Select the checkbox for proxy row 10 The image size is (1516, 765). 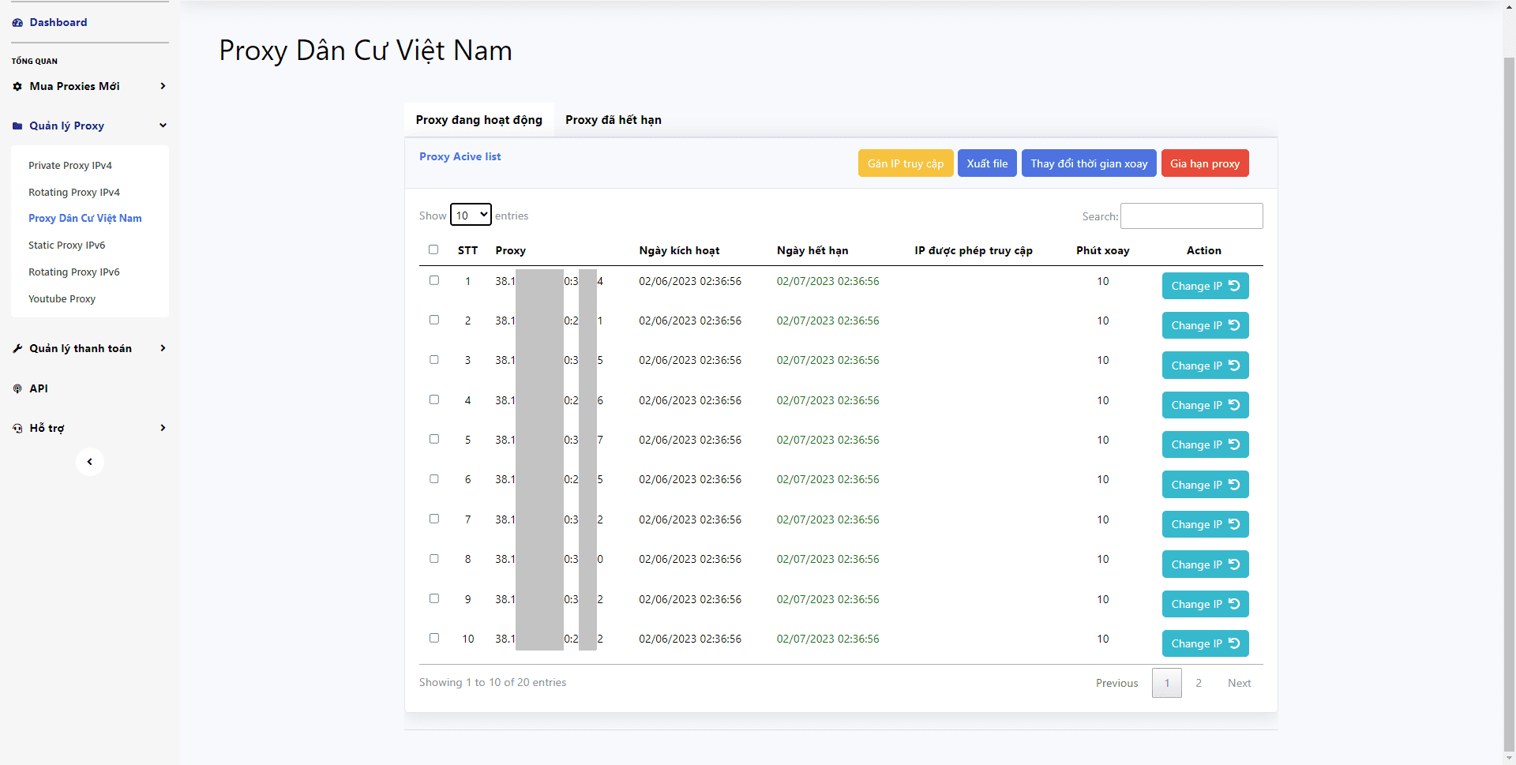[434, 638]
